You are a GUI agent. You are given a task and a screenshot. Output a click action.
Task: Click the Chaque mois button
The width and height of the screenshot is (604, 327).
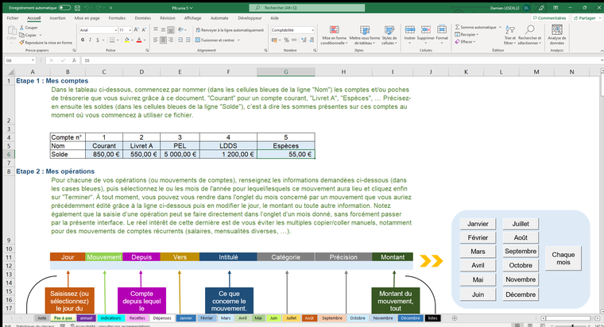[563, 258]
